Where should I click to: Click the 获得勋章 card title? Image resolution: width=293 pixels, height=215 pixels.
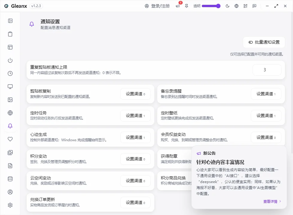(x=169, y=156)
